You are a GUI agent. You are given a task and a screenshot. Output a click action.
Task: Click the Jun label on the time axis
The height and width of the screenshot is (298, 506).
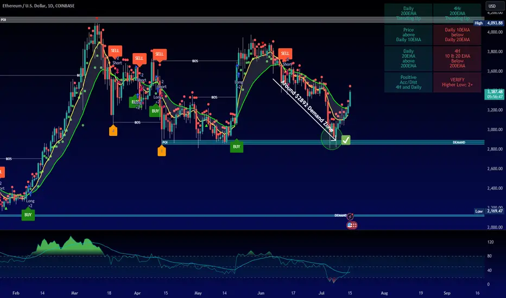(261, 293)
